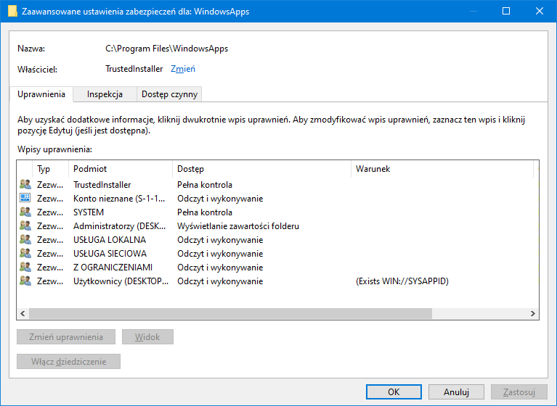This screenshot has width=557, height=406.
Task: Switch to the Uprawnienia tab
Action: point(41,94)
